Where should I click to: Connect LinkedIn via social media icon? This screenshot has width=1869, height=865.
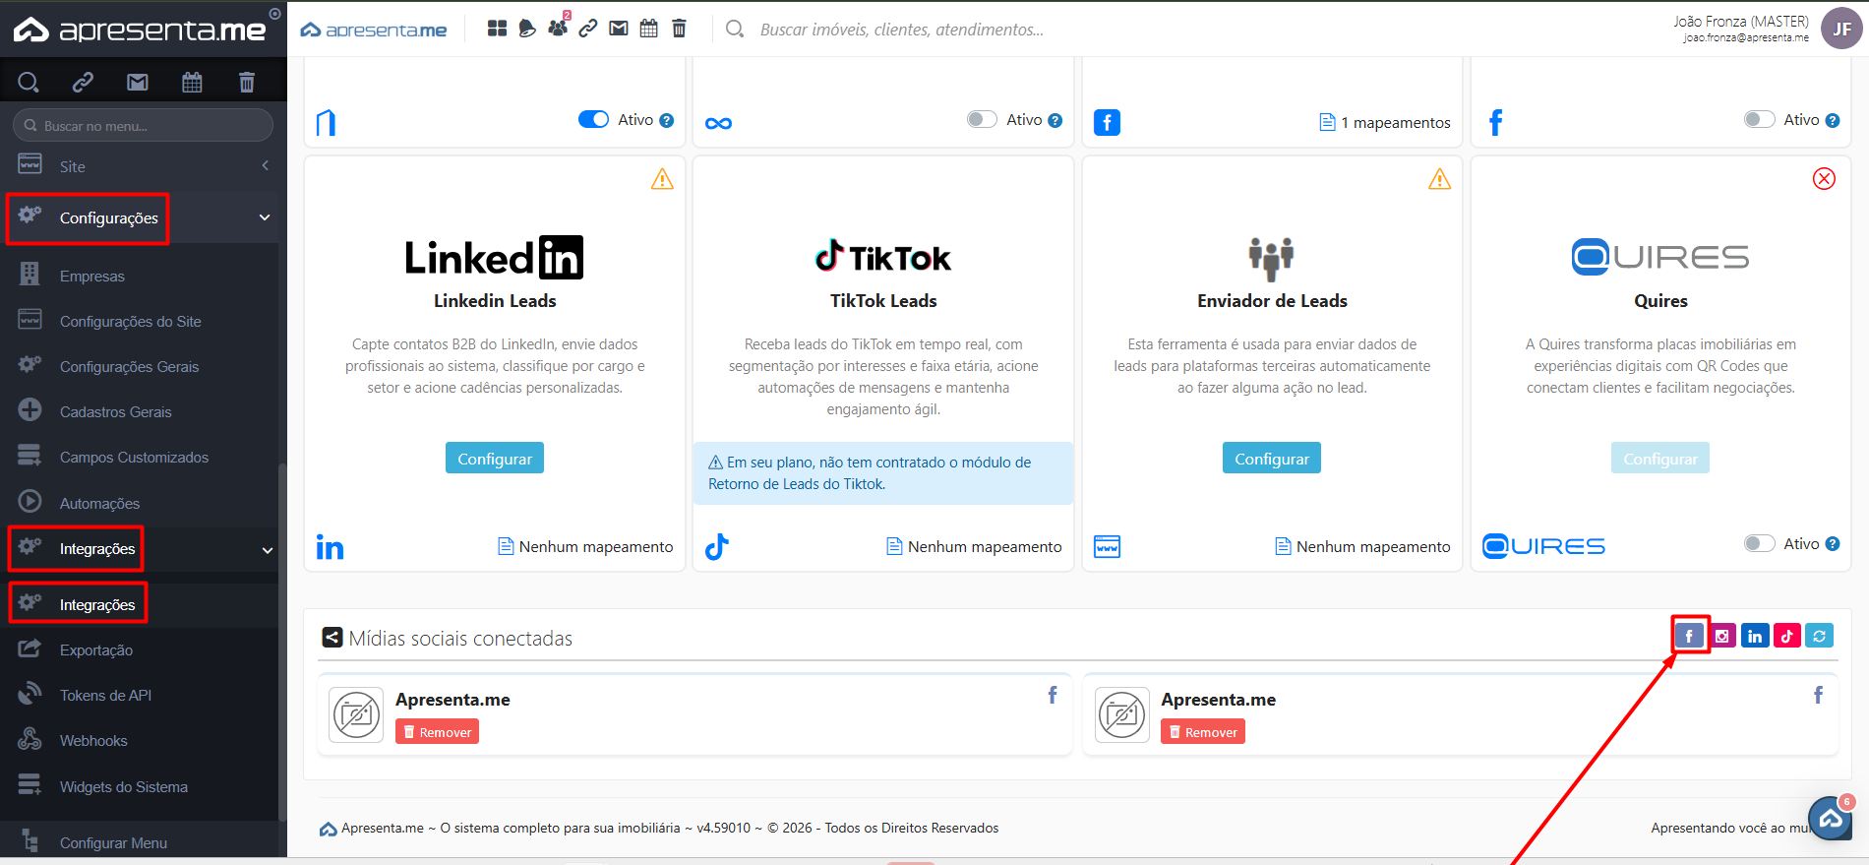[1755, 636]
